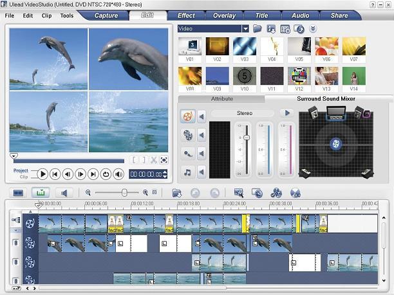Open the Tools menu
The image size is (394, 295).
click(67, 15)
